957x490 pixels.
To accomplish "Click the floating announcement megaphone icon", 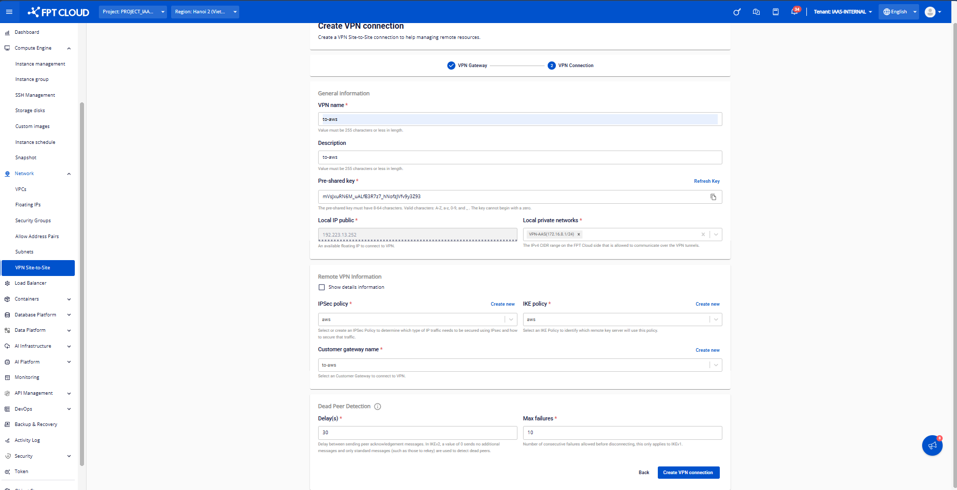I will pos(932,445).
